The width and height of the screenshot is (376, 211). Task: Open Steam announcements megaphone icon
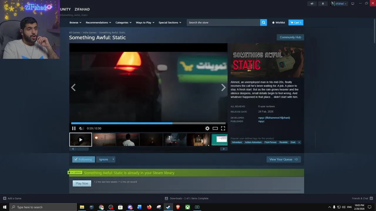coord(312,4)
